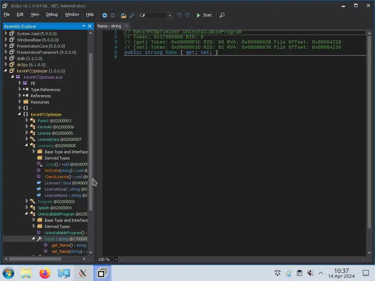Expand the PE node

coord(20,83)
